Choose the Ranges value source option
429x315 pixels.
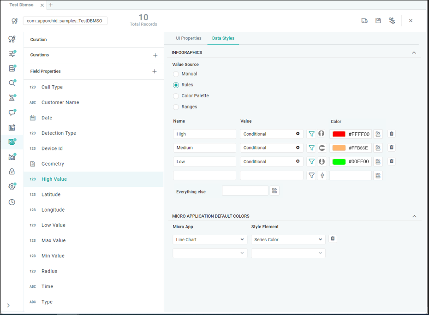pos(176,107)
